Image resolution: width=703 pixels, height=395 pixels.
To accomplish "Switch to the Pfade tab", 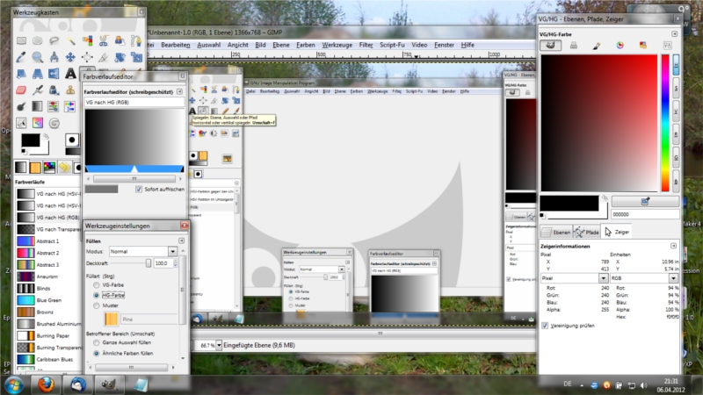I will 586,232.
